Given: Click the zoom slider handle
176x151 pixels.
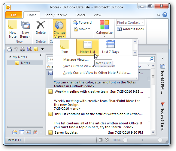Looking at the screenshot, I should [x=142, y=140].
